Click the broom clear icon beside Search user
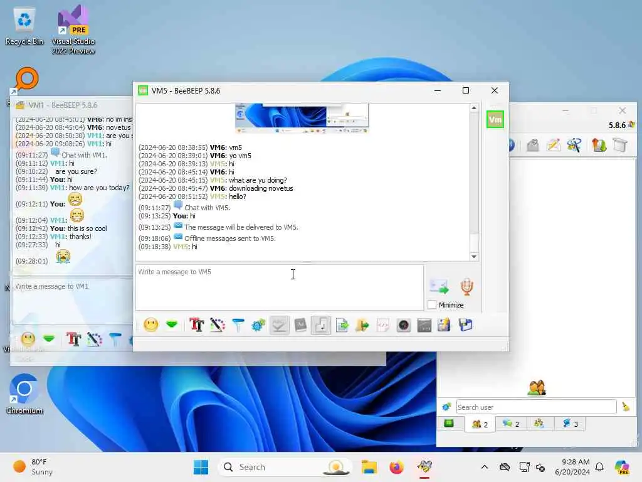 (626, 407)
